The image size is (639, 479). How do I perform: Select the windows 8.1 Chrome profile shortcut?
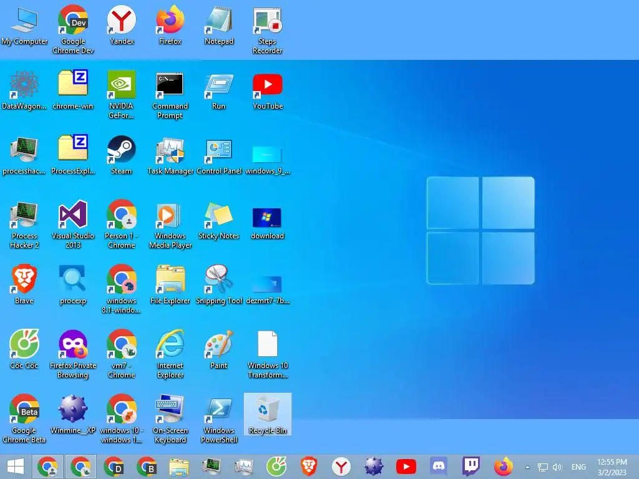click(122, 289)
